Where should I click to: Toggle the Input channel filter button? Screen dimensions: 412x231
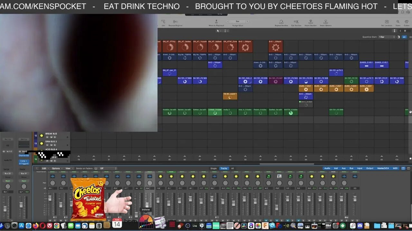click(360, 168)
